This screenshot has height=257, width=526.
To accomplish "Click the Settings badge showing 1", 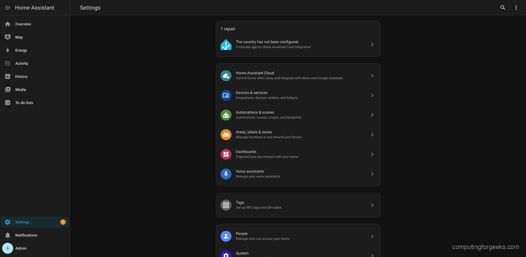I will click(63, 222).
